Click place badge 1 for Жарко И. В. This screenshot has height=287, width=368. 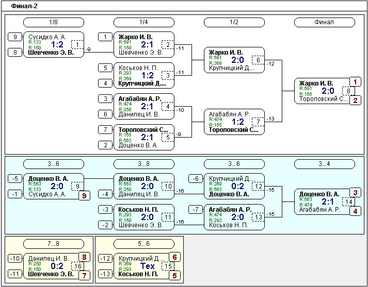[x=355, y=82]
